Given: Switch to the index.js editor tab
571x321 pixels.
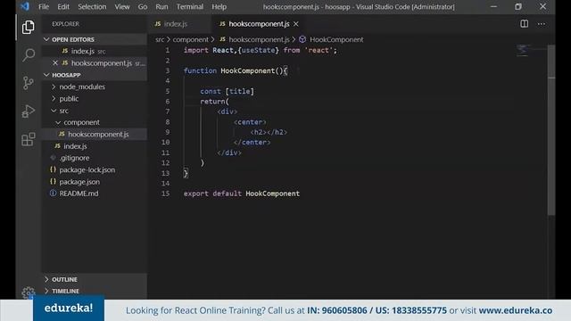Looking at the screenshot, I should pos(176,24).
